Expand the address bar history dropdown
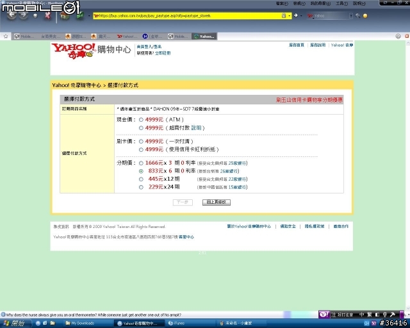Image resolution: width=410 pixels, height=328 pixels. (289, 16)
